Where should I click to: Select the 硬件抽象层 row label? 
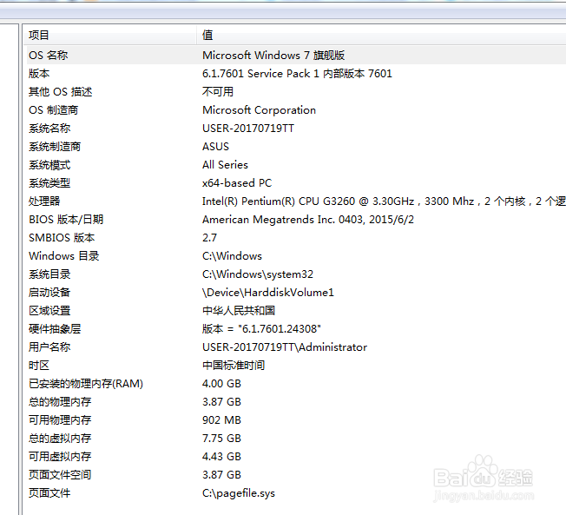tap(55, 329)
